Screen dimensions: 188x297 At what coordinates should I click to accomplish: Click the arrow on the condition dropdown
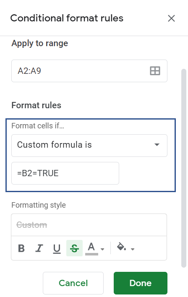[x=157, y=145]
